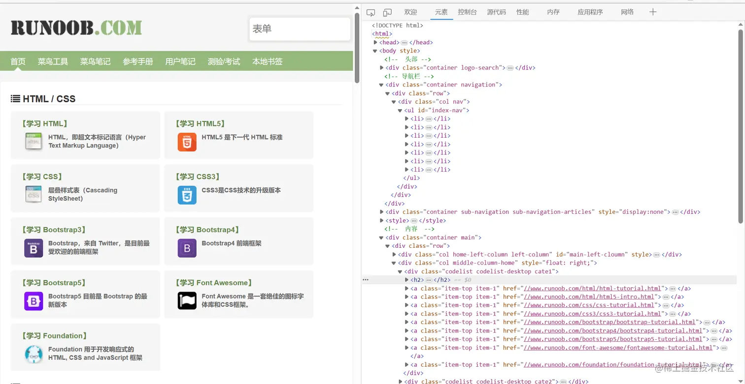
Task: Open the 控制台 tab
Action: click(x=467, y=12)
